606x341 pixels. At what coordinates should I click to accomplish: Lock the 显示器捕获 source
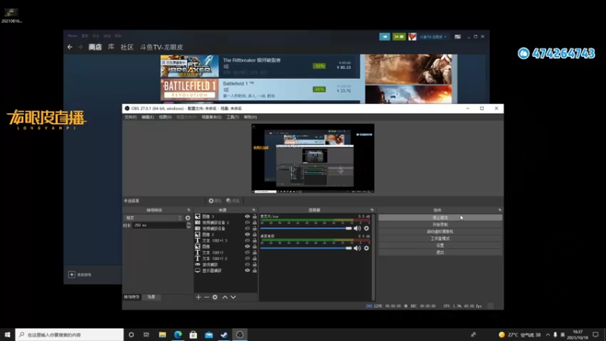pyautogui.click(x=255, y=271)
